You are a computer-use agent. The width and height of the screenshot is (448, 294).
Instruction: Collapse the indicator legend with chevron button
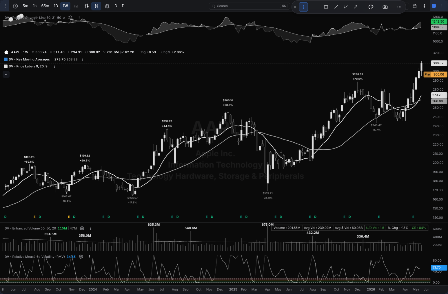(6, 74)
